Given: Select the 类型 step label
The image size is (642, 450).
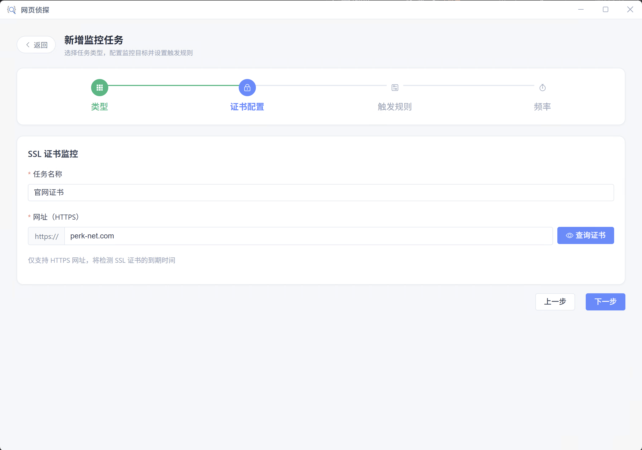Looking at the screenshot, I should 100,107.
